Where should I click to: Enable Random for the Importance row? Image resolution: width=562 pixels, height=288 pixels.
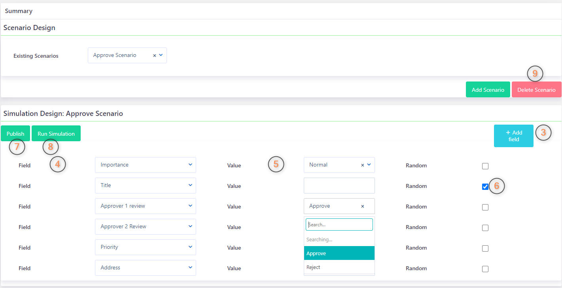pos(485,166)
